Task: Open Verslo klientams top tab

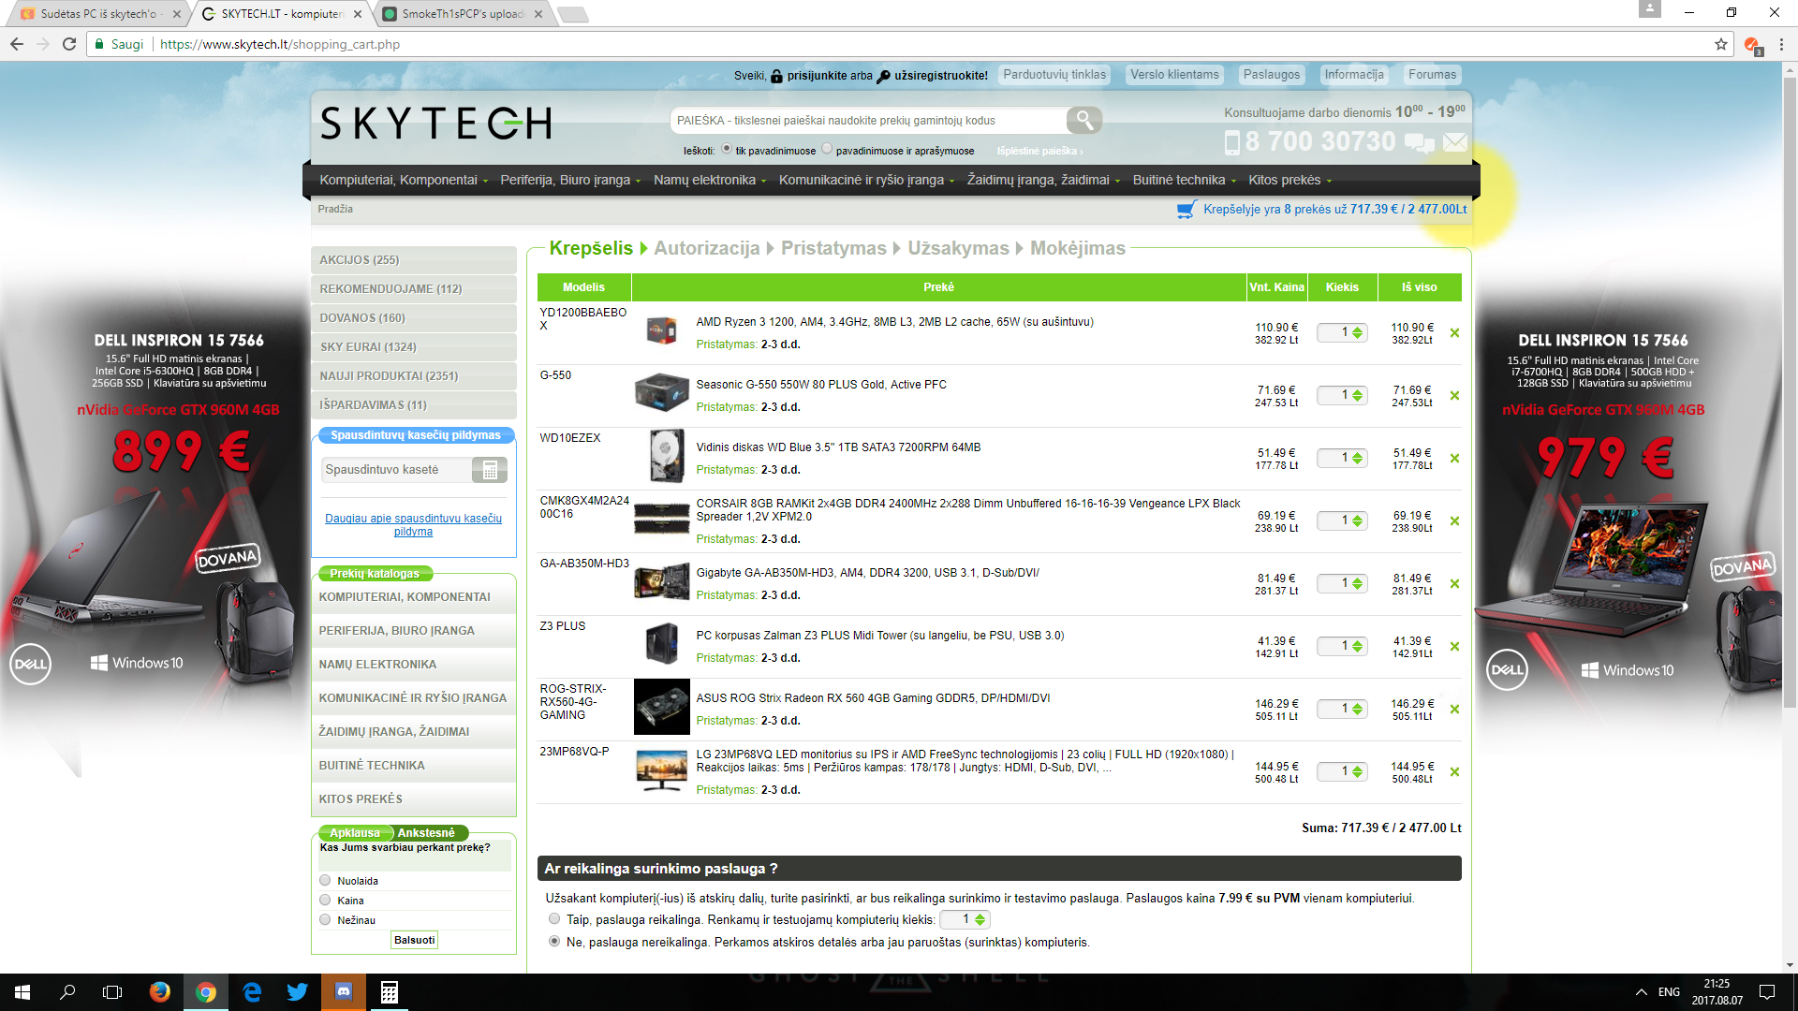Action: (1174, 75)
